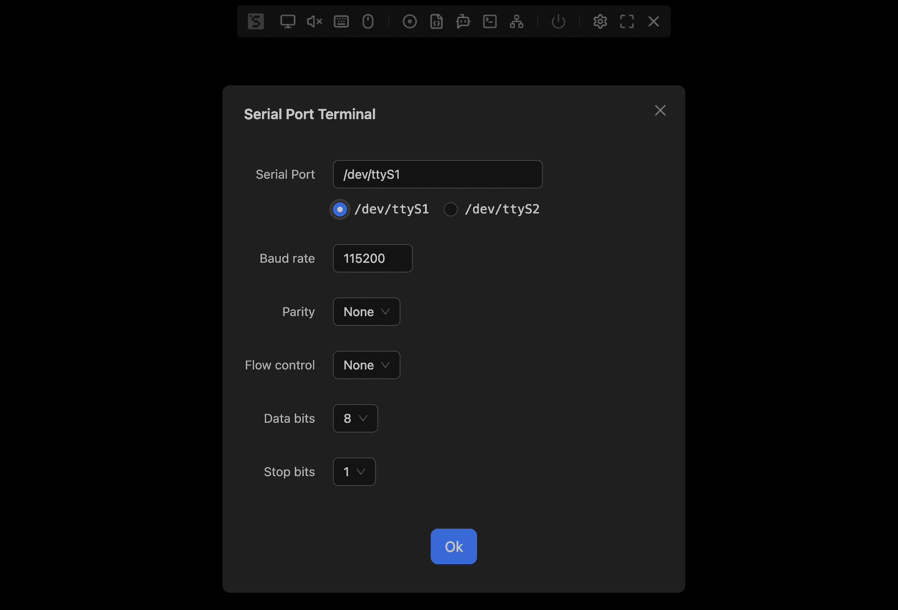Expand the Parity dropdown
The height and width of the screenshot is (610, 898).
[x=366, y=312]
